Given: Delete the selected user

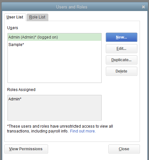Looking at the screenshot, I should [121, 71].
